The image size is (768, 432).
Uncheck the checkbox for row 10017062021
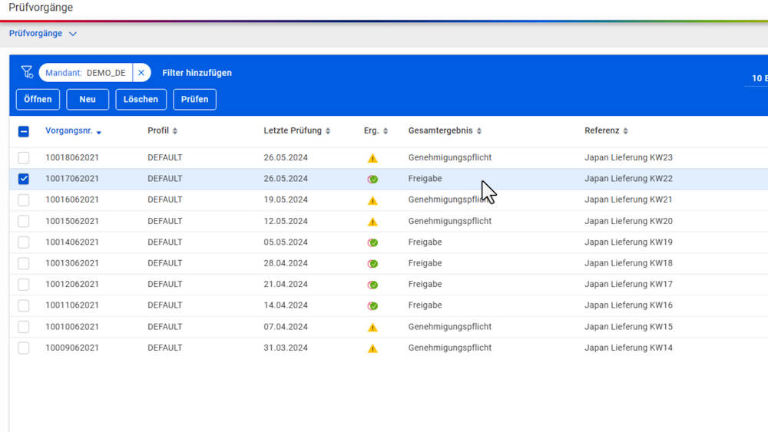click(24, 179)
